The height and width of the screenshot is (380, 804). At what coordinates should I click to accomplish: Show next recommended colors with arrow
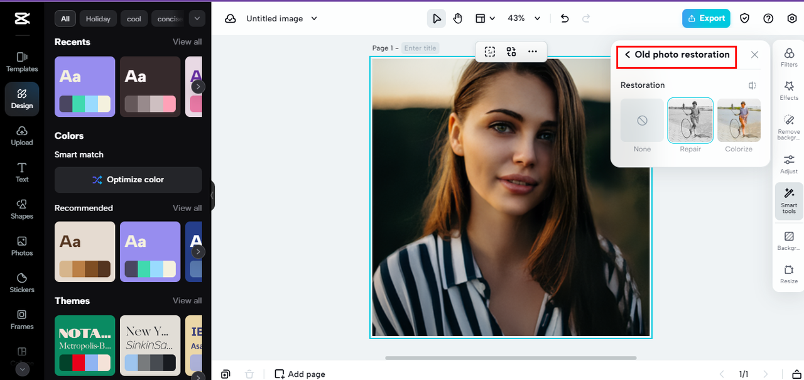coord(198,252)
